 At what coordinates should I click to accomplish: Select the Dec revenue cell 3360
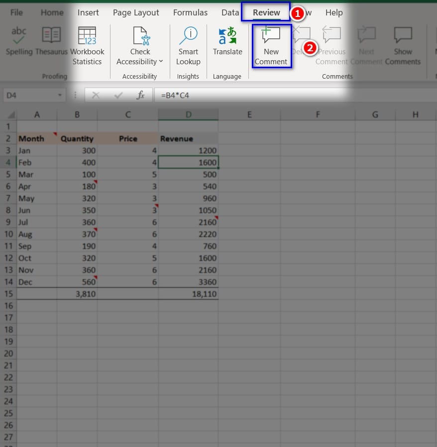point(189,282)
